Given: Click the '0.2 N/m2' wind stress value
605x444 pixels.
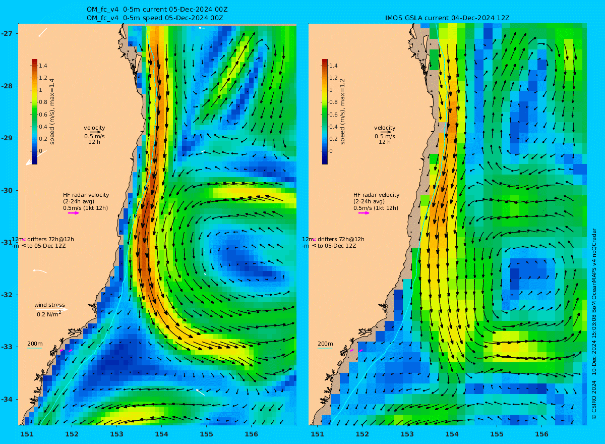Looking at the screenshot, I should coord(49,314).
